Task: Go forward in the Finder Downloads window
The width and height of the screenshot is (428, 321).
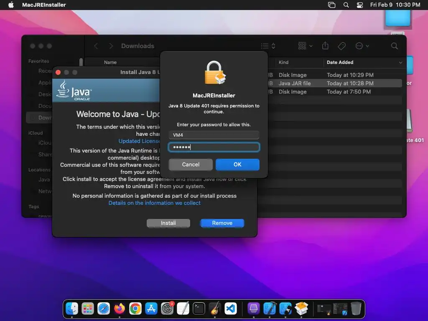Action: point(111,46)
